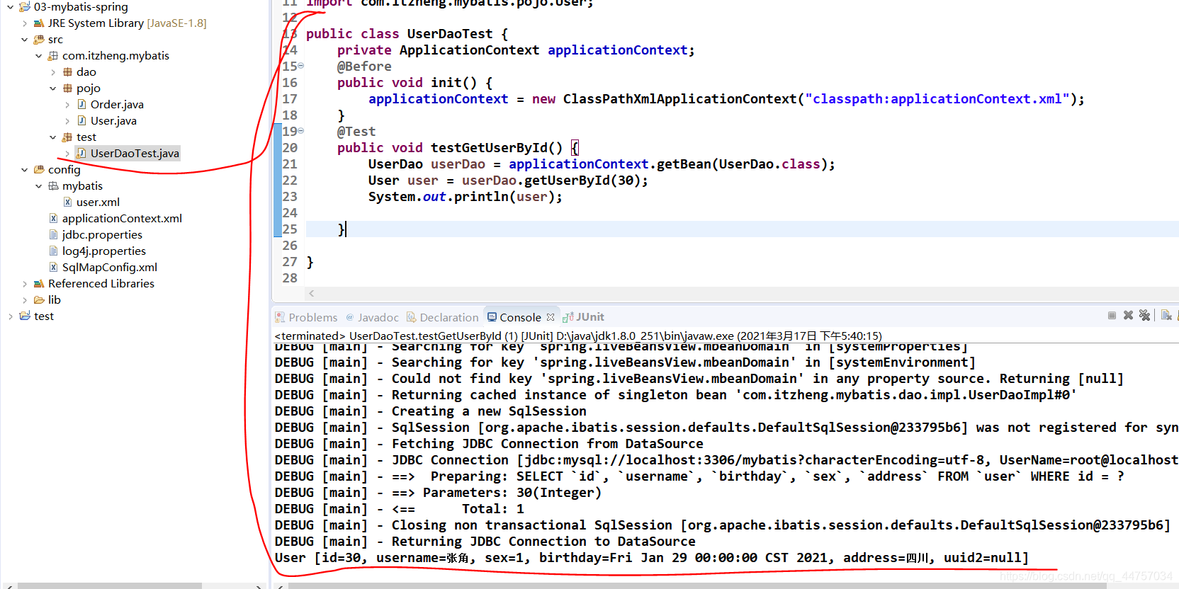Viewport: 1179px width, 589px height.
Task: Switch to the Declaration tab
Action: pos(442,317)
